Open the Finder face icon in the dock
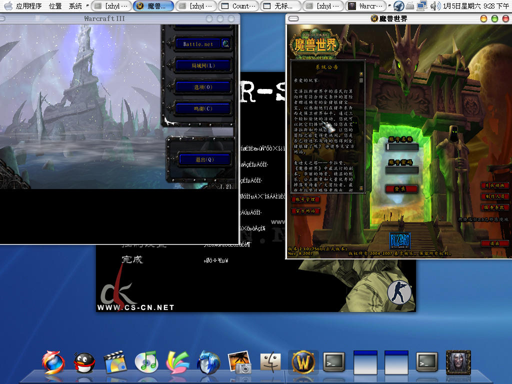The width and height of the screenshot is (512, 384). click(270, 362)
